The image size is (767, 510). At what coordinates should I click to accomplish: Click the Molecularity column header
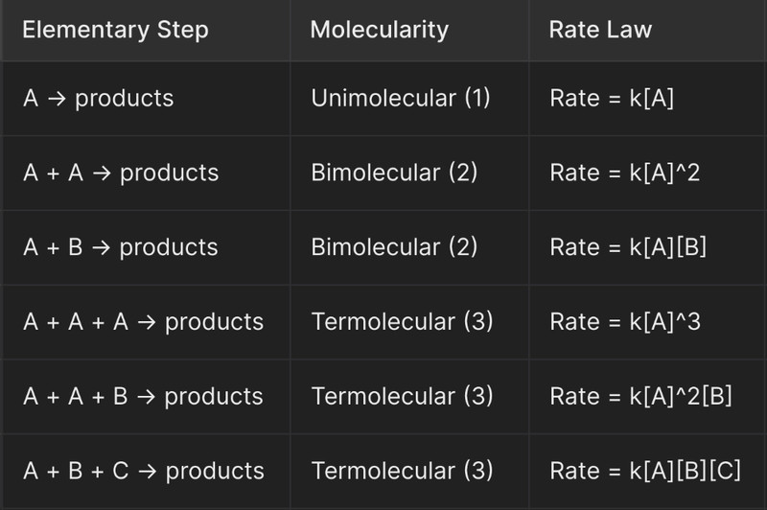coord(379,30)
